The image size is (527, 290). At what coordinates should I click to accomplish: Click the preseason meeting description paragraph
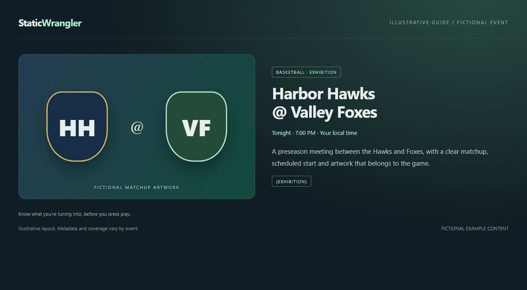point(380,157)
